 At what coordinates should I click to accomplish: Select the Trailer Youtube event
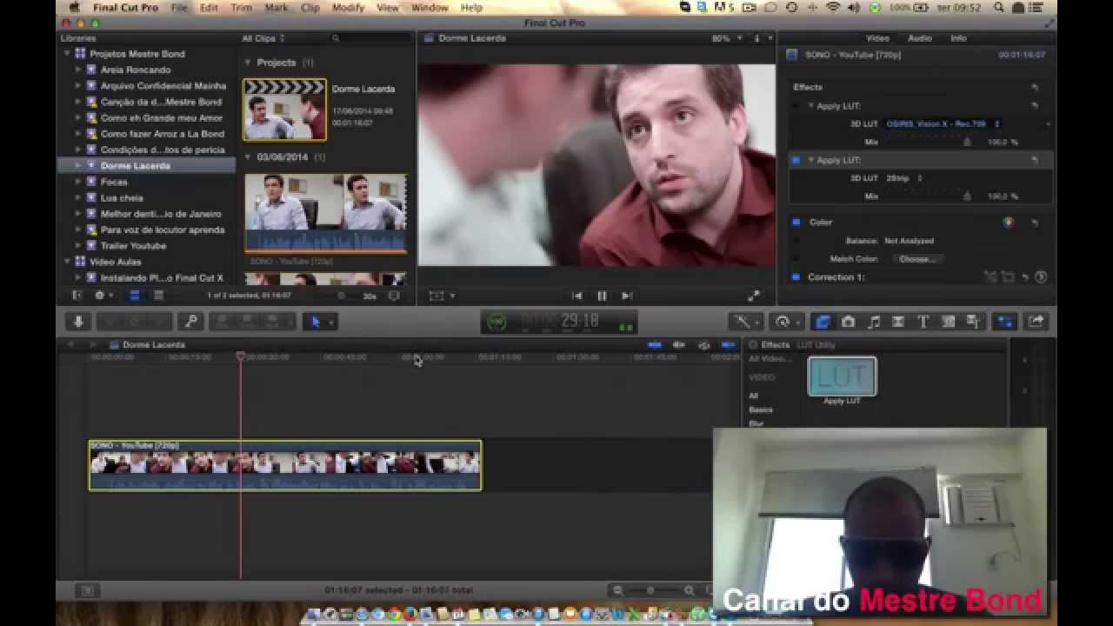coord(133,246)
